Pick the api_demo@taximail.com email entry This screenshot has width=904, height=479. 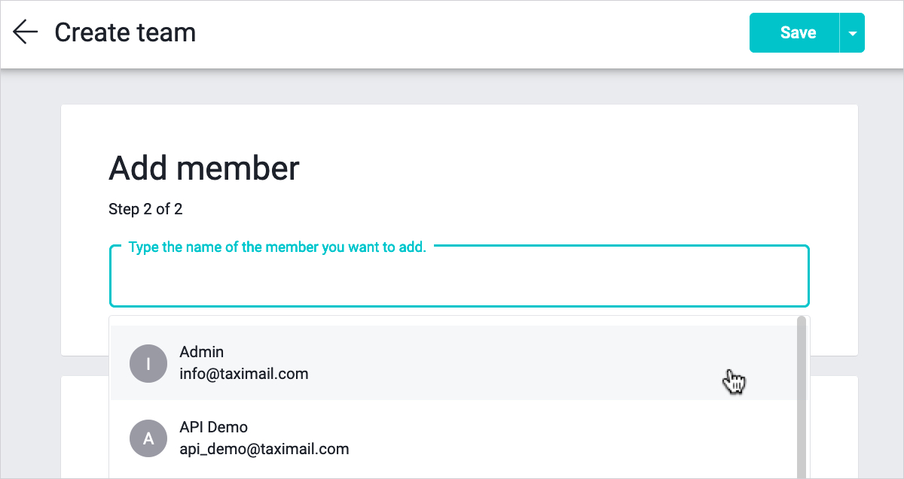[264, 449]
